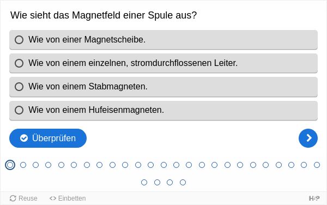This screenshot has height=205, width=327.
Task: Click the Überprüfen check button
Action: coord(48,138)
